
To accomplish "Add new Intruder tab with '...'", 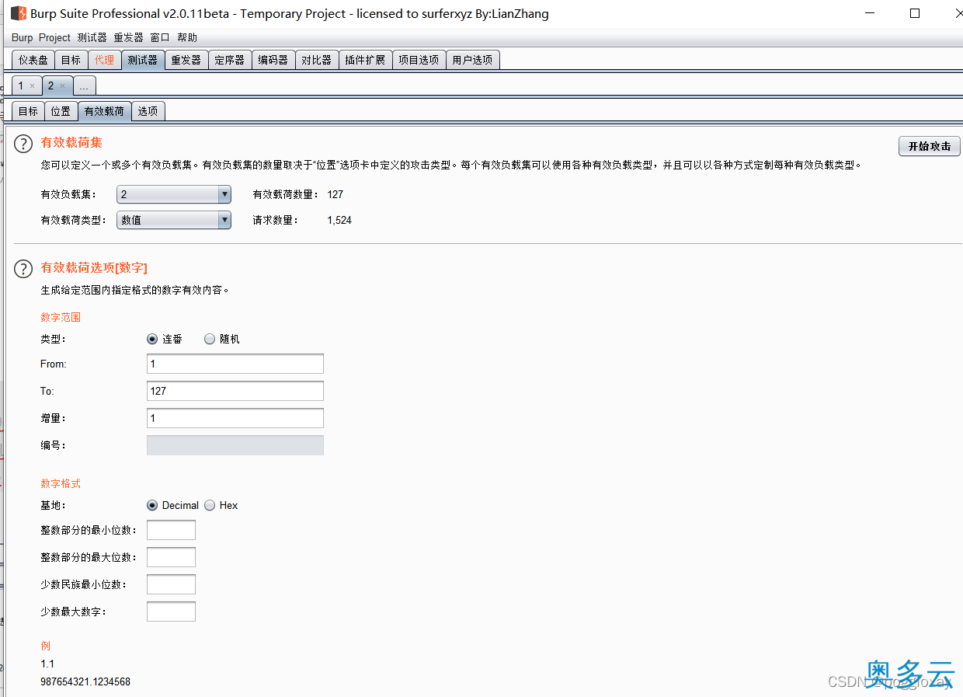I will tap(85, 85).
